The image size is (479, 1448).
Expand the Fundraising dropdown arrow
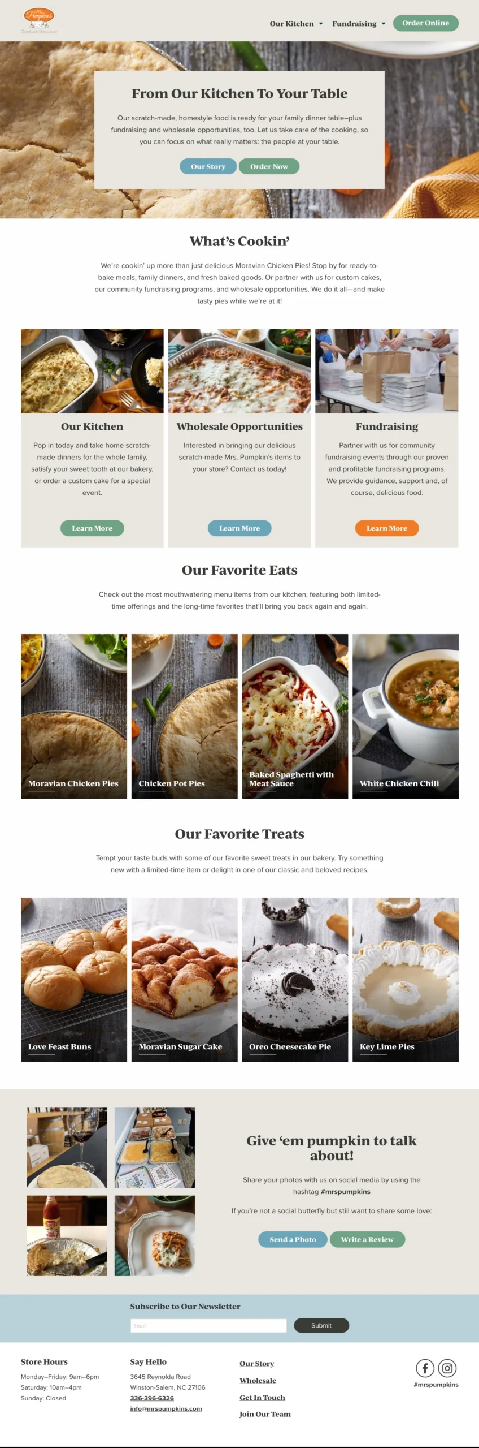384,24
